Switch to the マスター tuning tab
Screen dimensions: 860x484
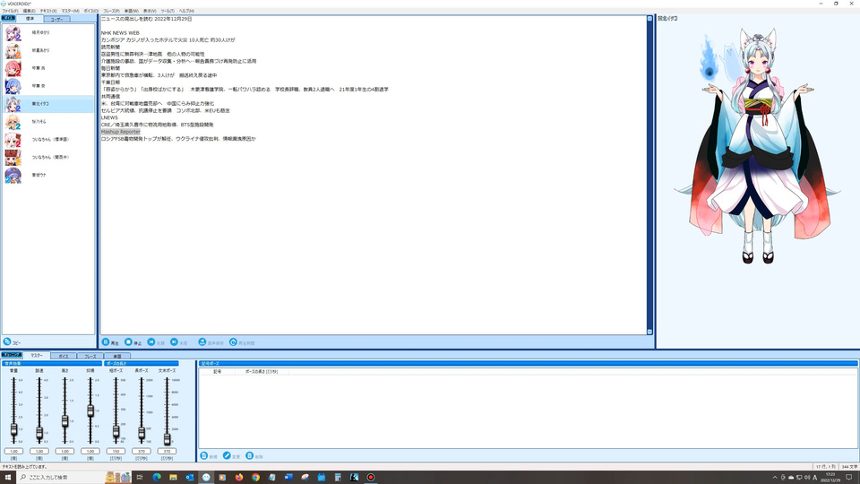coord(36,356)
